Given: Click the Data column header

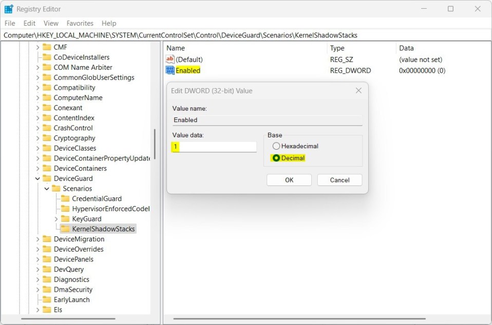Looking at the screenshot, I should [443, 48].
